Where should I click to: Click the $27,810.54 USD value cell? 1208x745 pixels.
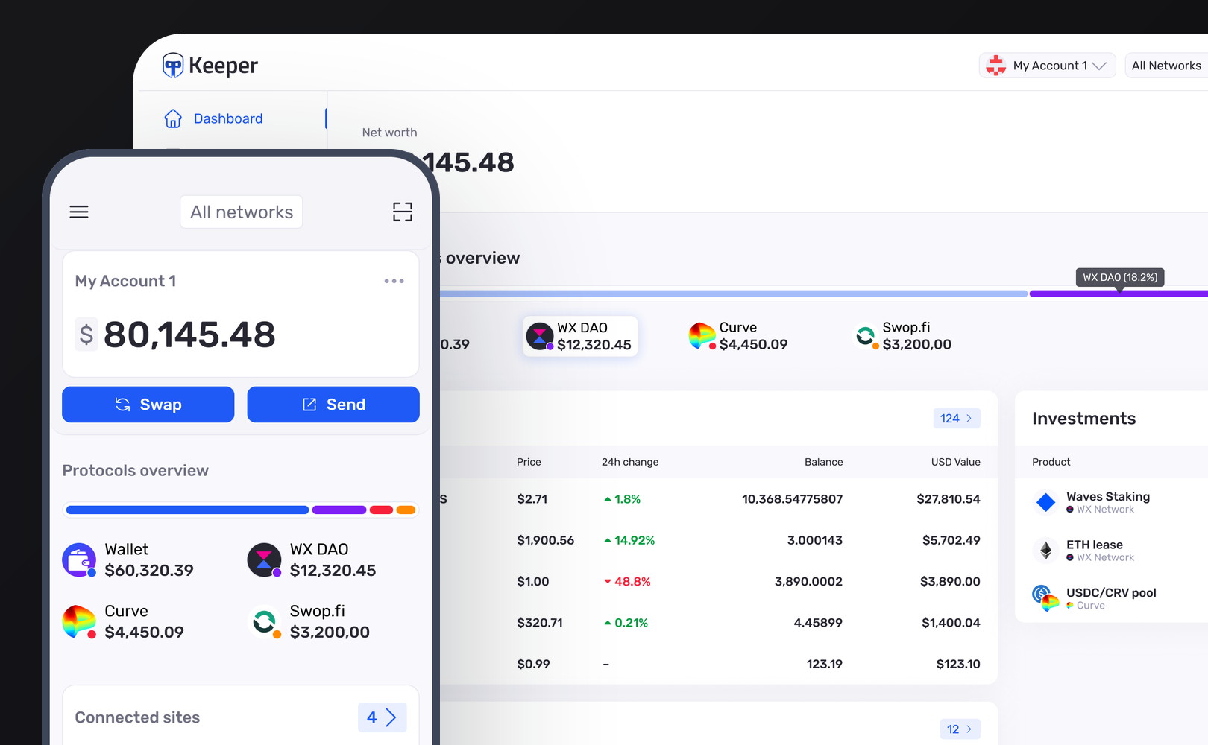tap(949, 499)
